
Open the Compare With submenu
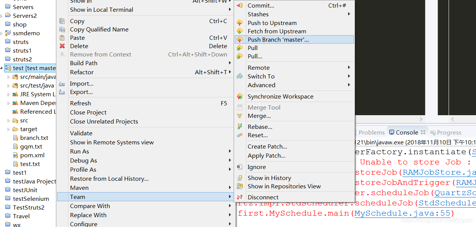[145, 206]
